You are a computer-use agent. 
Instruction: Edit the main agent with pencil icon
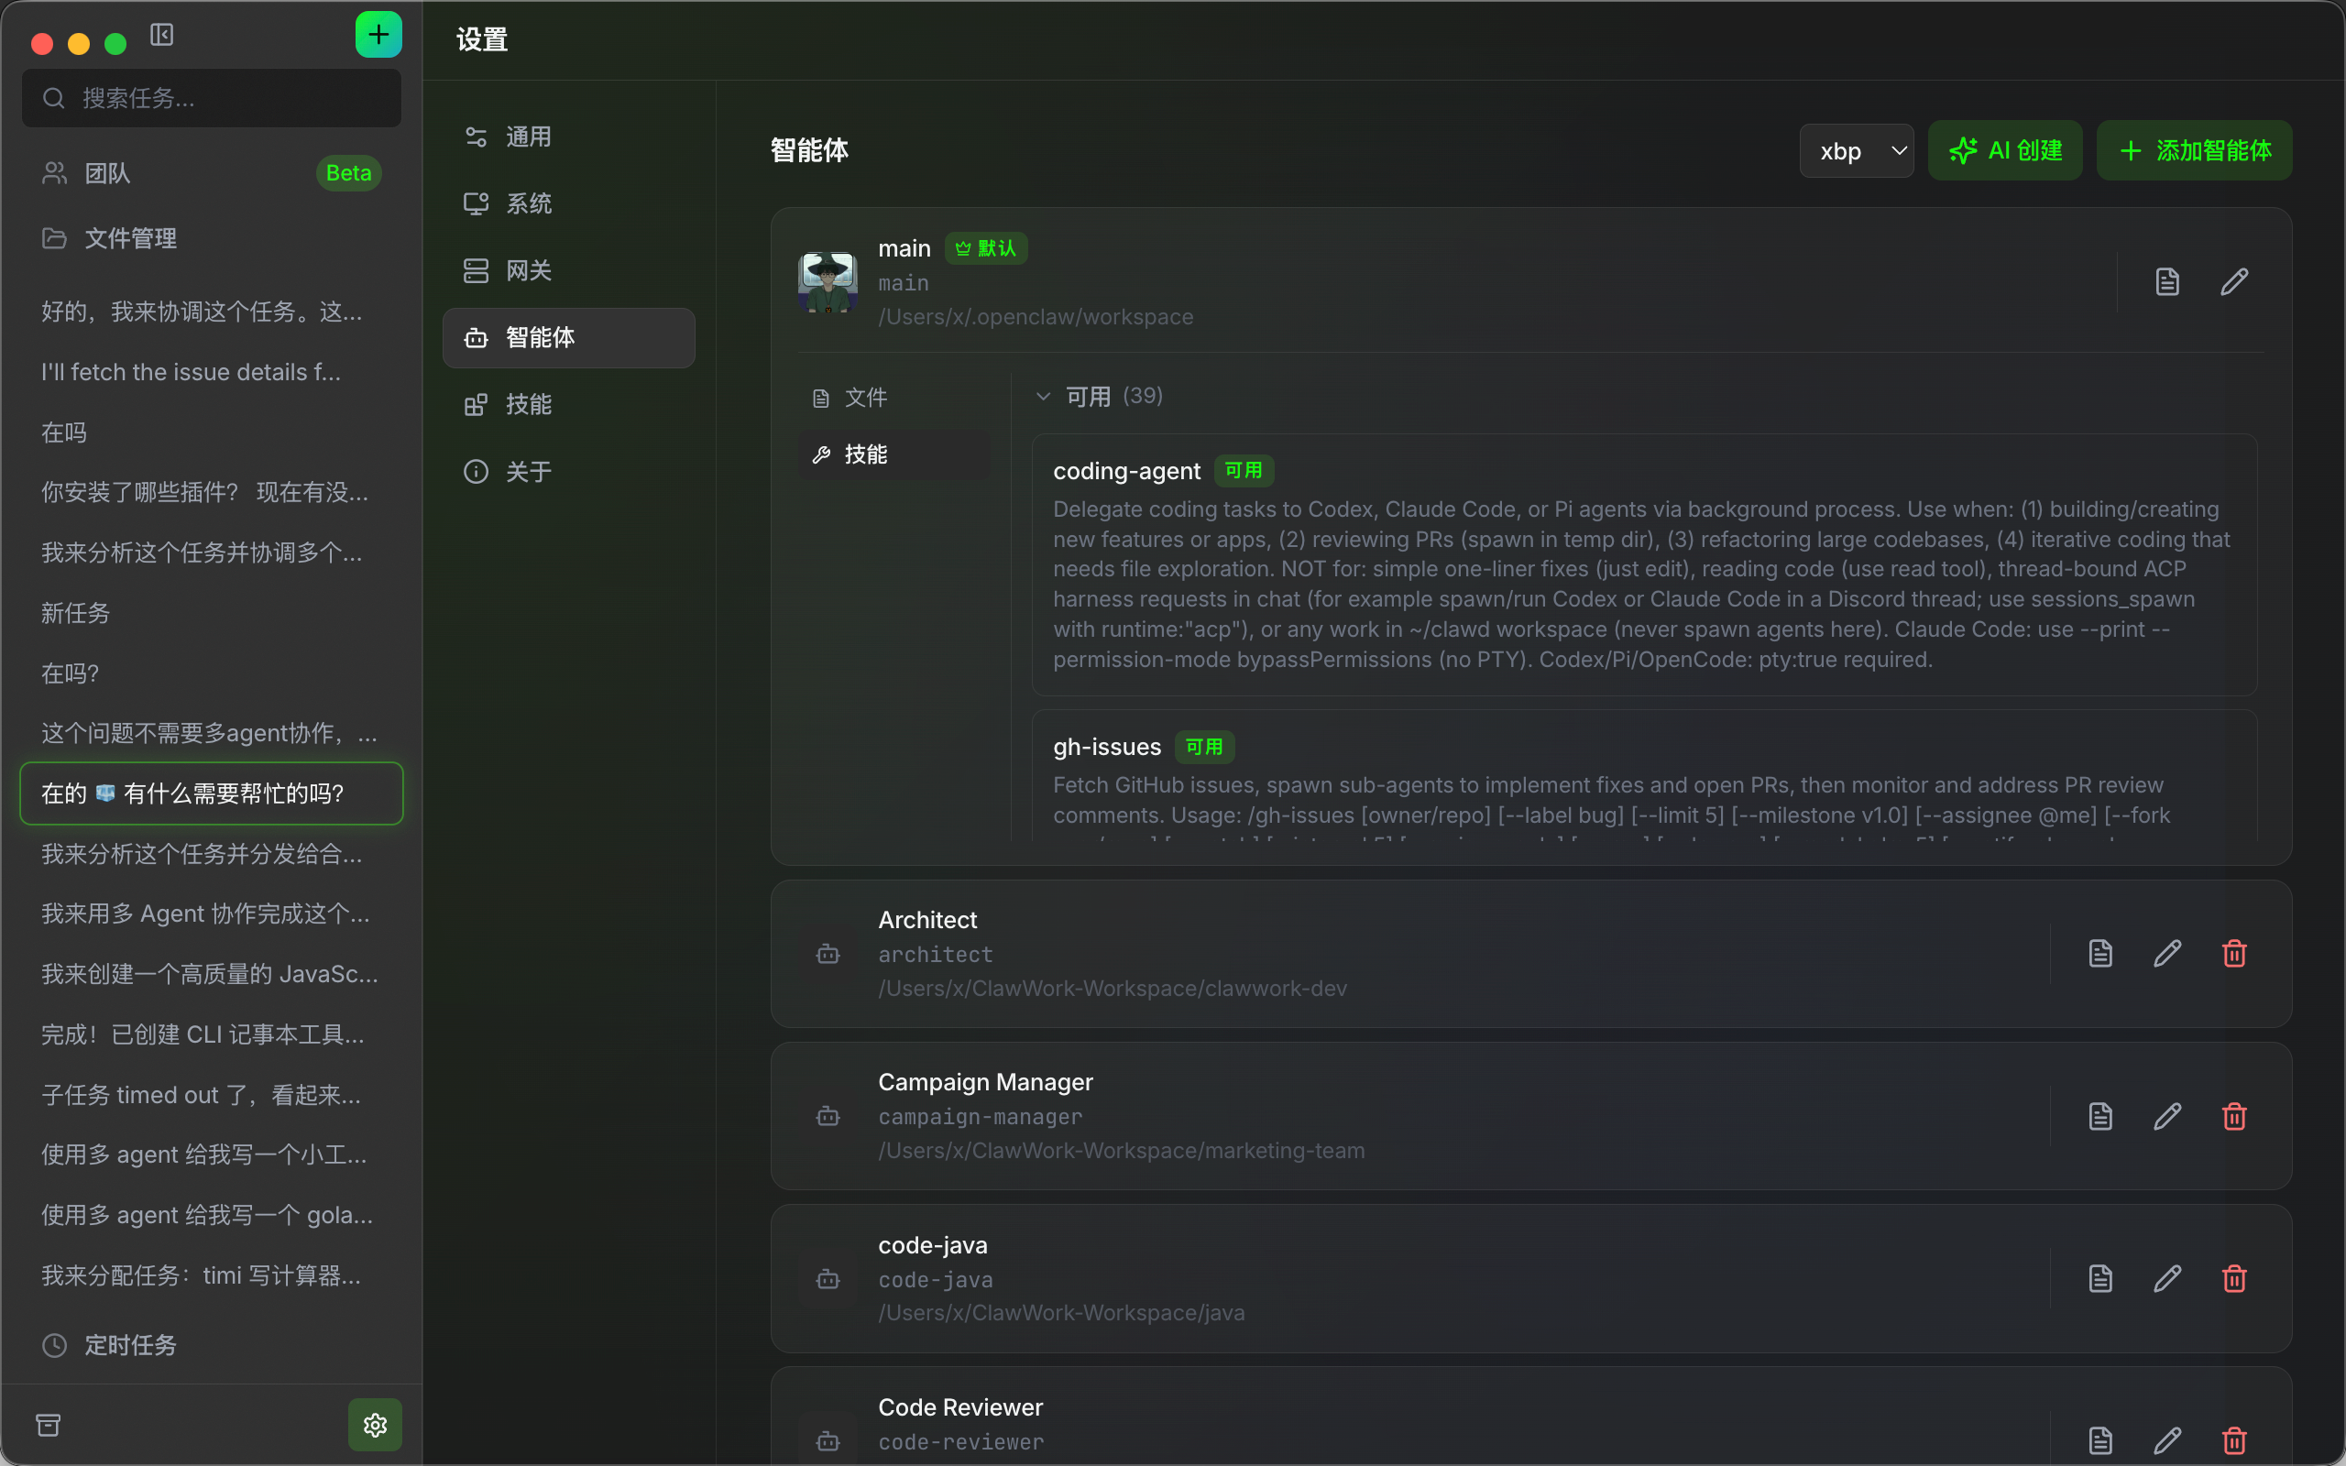tap(2234, 282)
